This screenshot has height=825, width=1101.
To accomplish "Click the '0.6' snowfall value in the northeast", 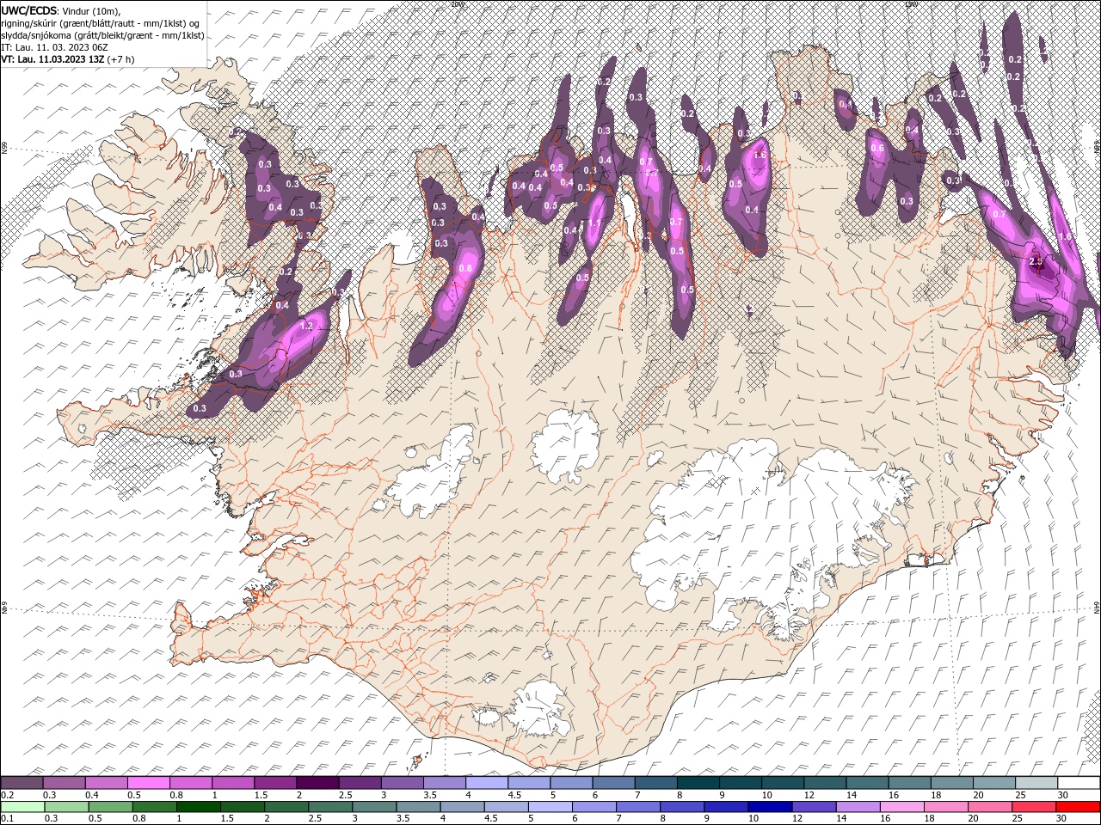I will pyautogui.click(x=877, y=148).
